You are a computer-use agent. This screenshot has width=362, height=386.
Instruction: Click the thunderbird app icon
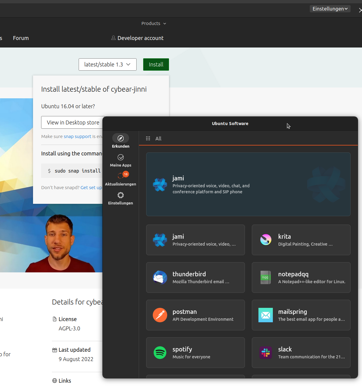160,277
